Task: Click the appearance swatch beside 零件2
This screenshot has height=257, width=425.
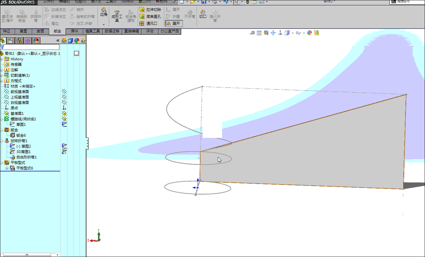Action: [x=76, y=53]
